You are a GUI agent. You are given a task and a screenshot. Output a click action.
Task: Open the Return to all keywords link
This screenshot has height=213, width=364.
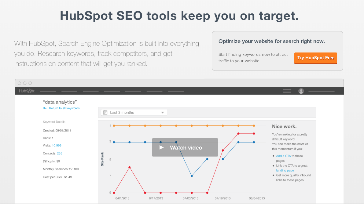point(64,108)
